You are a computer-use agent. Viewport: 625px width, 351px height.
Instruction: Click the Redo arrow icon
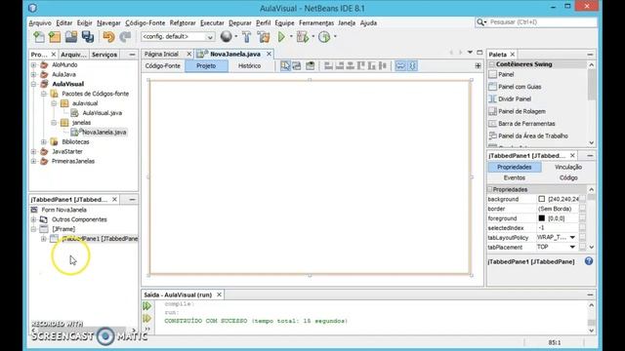tap(125, 37)
